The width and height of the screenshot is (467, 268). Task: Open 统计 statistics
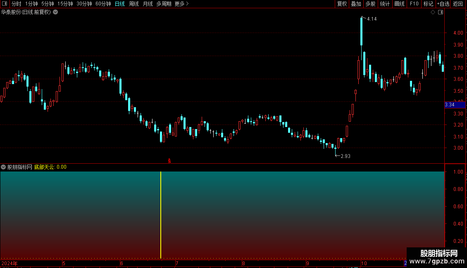pos(384,4)
